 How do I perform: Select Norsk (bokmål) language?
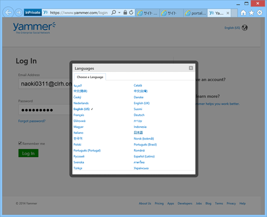click(x=144, y=138)
